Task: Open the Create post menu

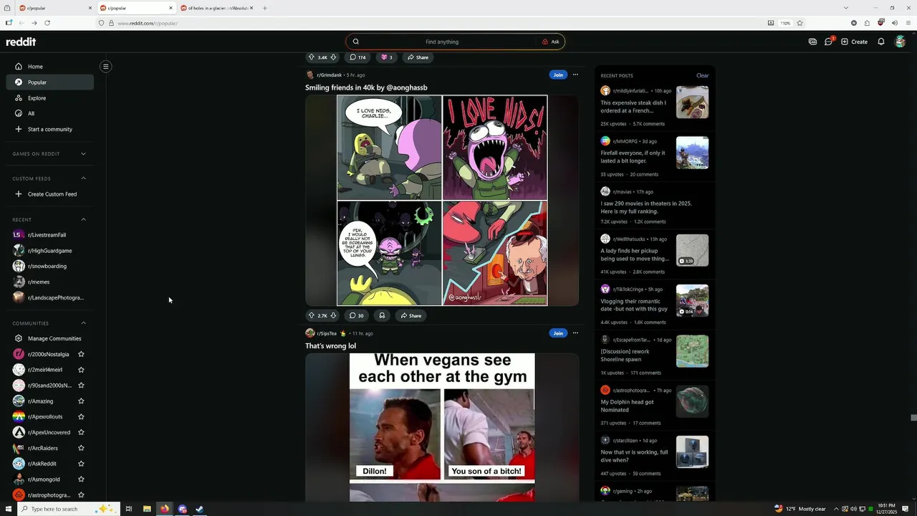Action: click(855, 42)
